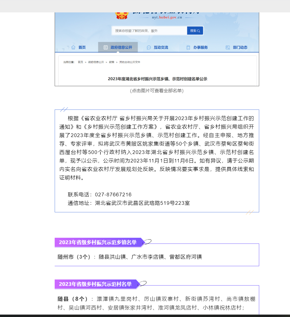
Task: Click the national emblem logo
Action: 122,16
